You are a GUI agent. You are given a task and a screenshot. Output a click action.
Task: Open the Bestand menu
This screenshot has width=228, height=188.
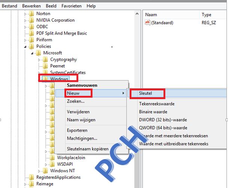pyautogui.click(x=9, y=6)
